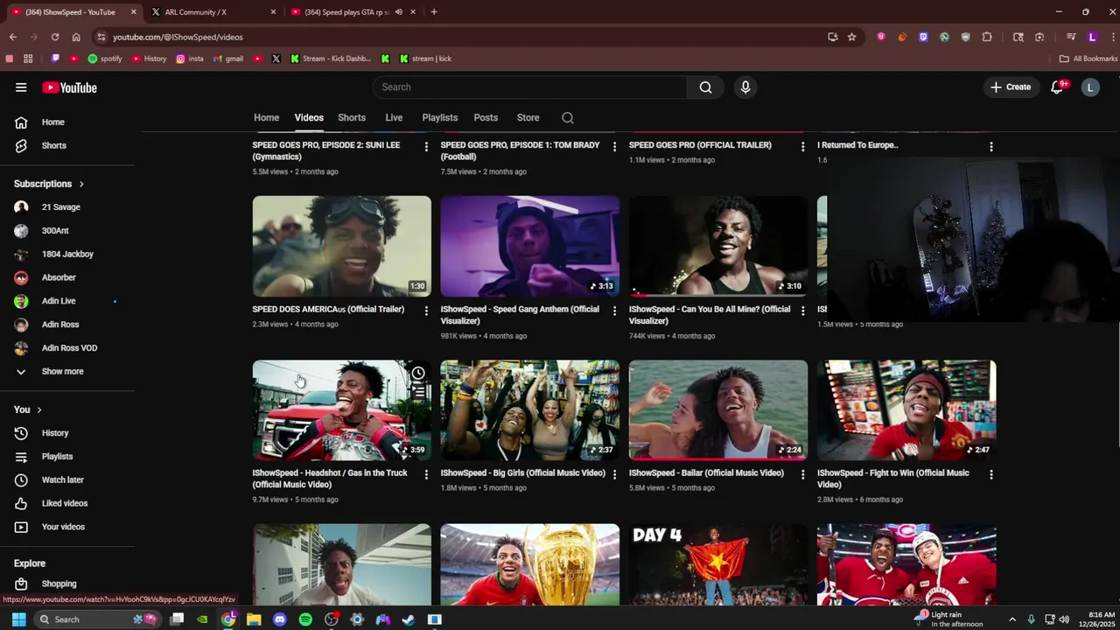This screenshot has width=1120, height=630.
Task: Open the All Bookmarks folder
Action: click(1088, 59)
